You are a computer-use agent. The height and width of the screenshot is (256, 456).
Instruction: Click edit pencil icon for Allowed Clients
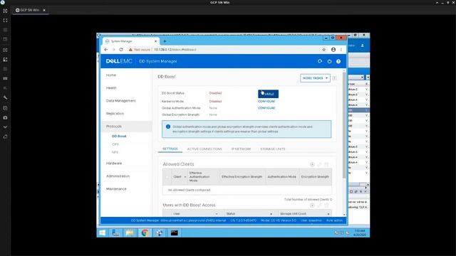click(x=319, y=164)
